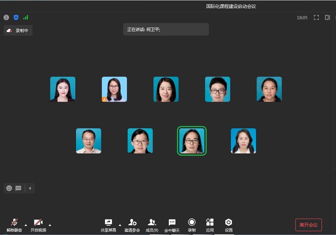This screenshot has height=235, width=336.
Task: Select the green-highlighted speaker avatar
Action: [x=192, y=141]
